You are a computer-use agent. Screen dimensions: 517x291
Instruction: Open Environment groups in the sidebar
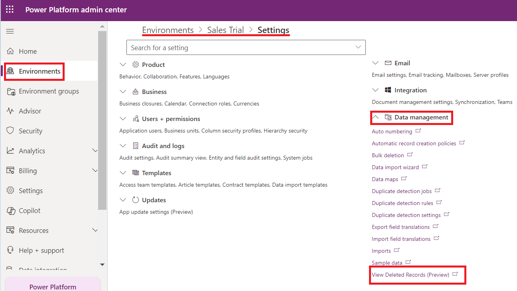(49, 91)
